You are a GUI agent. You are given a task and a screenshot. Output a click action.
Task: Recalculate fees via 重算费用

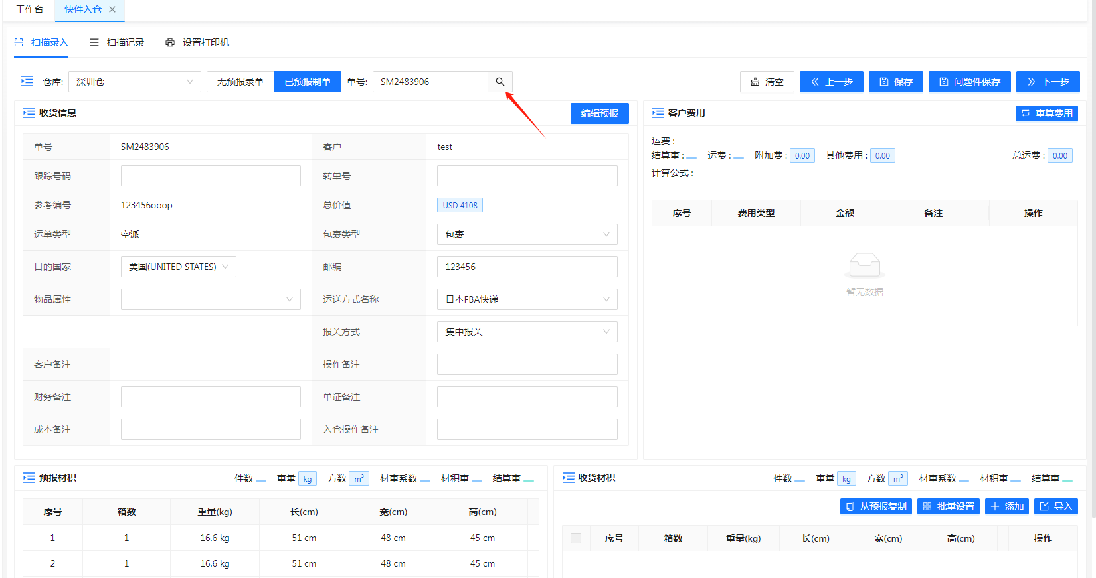(x=1046, y=113)
